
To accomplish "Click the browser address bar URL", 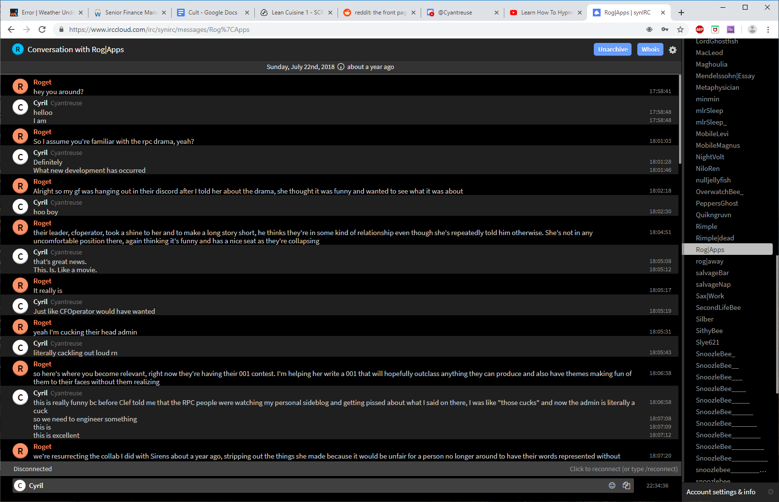I will click(159, 29).
